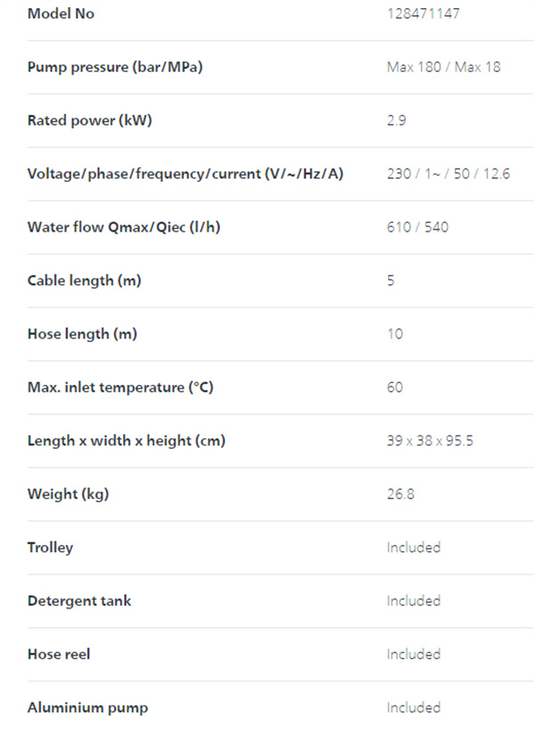Click the Max. inlet temperature label
The height and width of the screenshot is (733, 534).
pos(120,387)
